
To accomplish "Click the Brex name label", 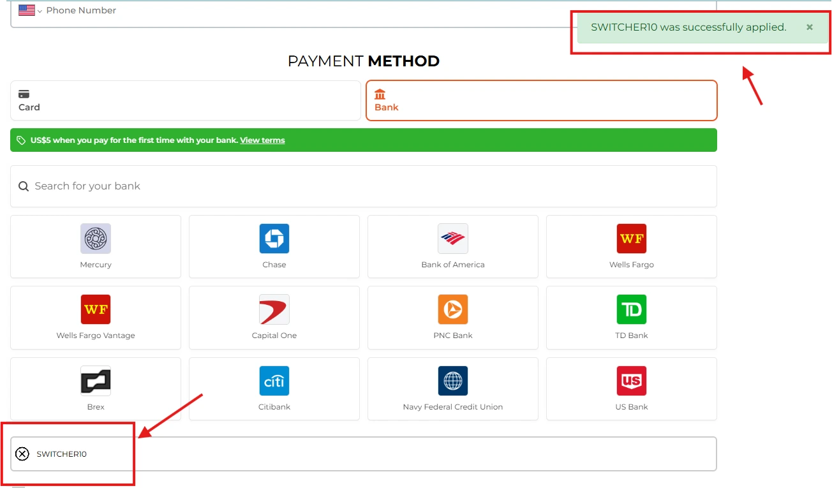I will coord(96,407).
